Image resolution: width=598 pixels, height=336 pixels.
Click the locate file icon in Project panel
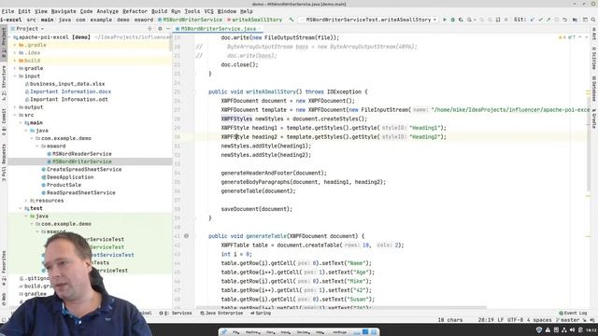[x=149, y=29]
